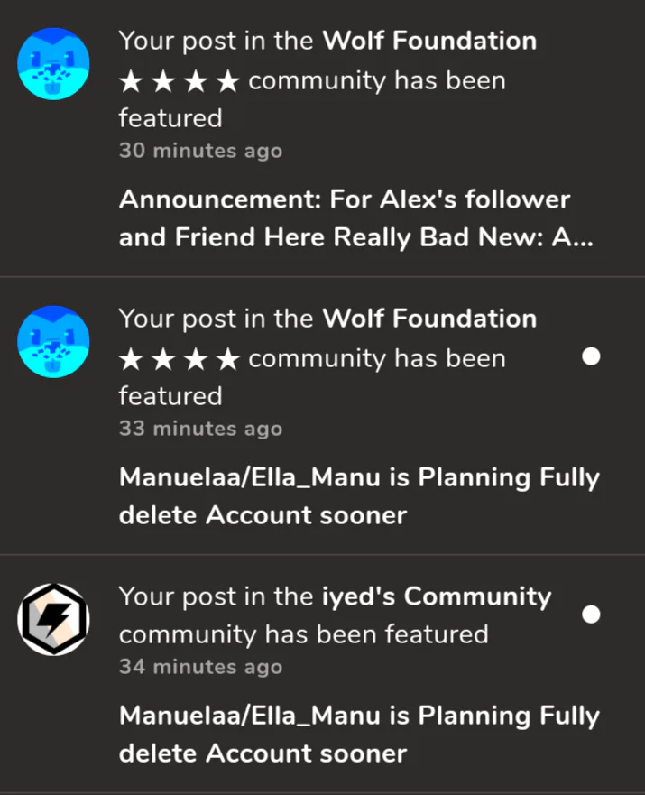The image size is (645, 795).
Task: Click the "30 minutes ago" timestamp
Action: tap(200, 151)
